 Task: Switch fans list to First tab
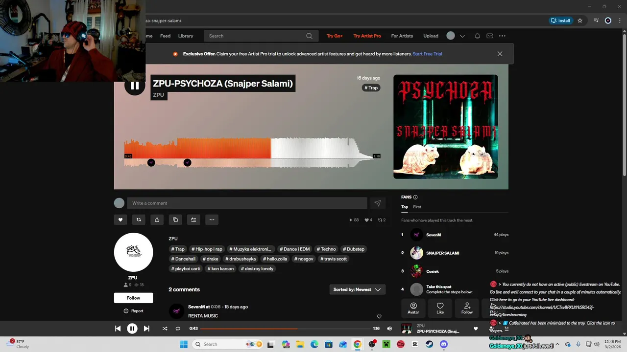417,207
